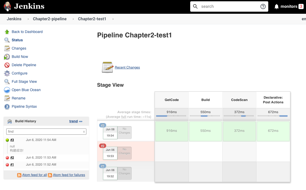Viewport: 306px width, 190px height.
Task: Click the GetCode average time progress bar
Action: click(171, 116)
